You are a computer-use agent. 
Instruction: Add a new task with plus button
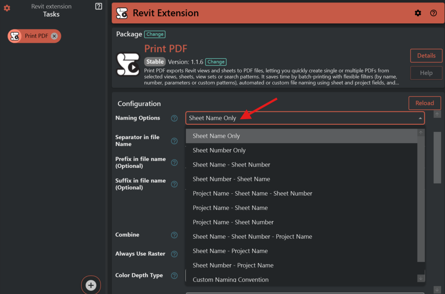pyautogui.click(x=91, y=285)
